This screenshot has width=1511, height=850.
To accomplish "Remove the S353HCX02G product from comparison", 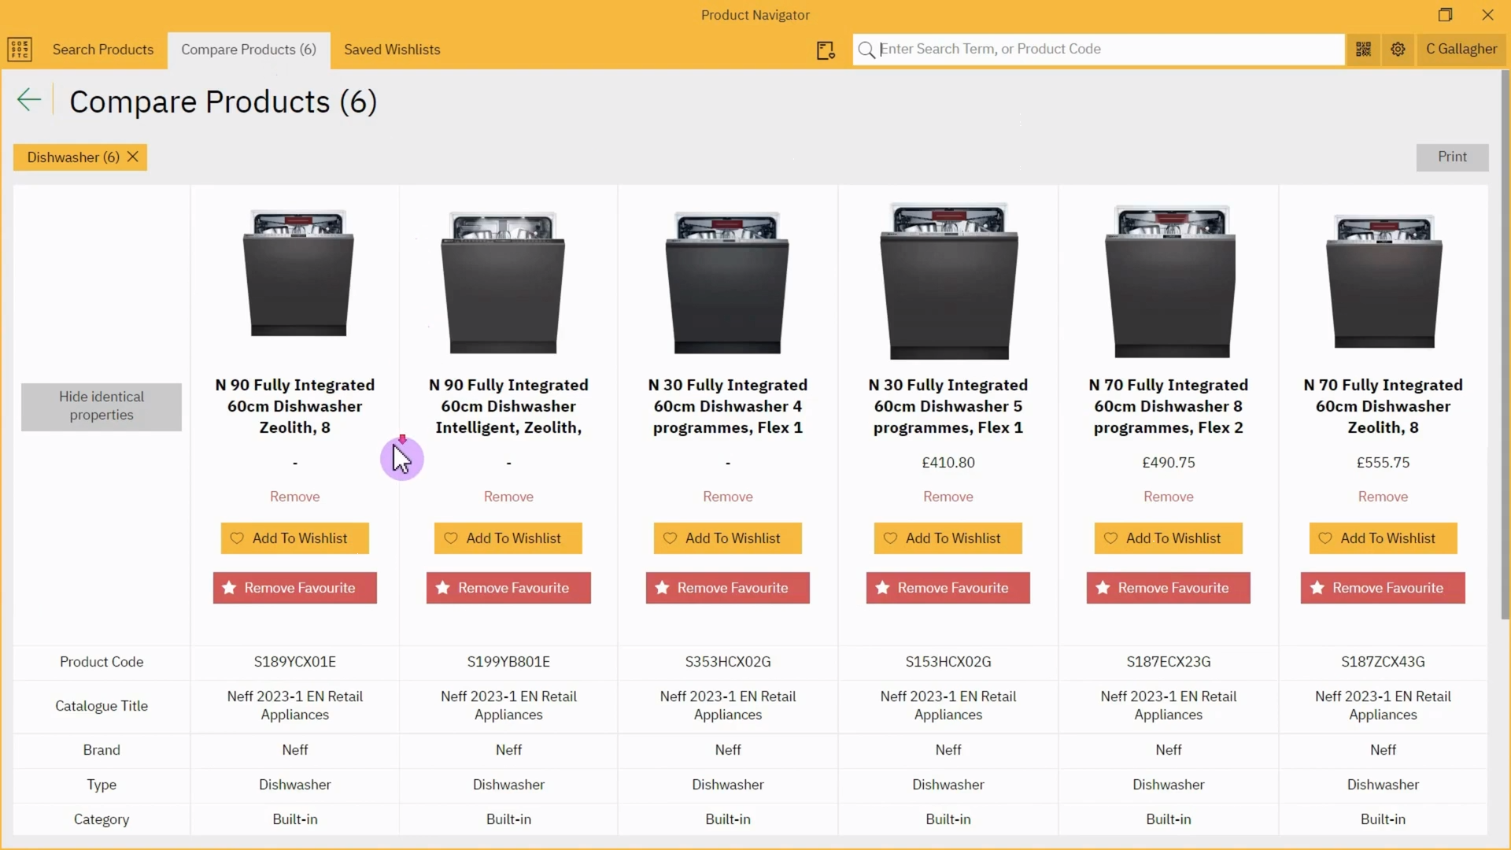I will click(x=728, y=497).
